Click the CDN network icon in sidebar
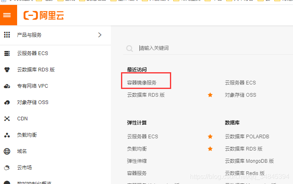This screenshot has height=184, width=293. [x=7, y=119]
